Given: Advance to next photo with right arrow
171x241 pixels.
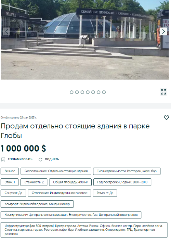Looking at the screenshot, I should pos(163,31).
